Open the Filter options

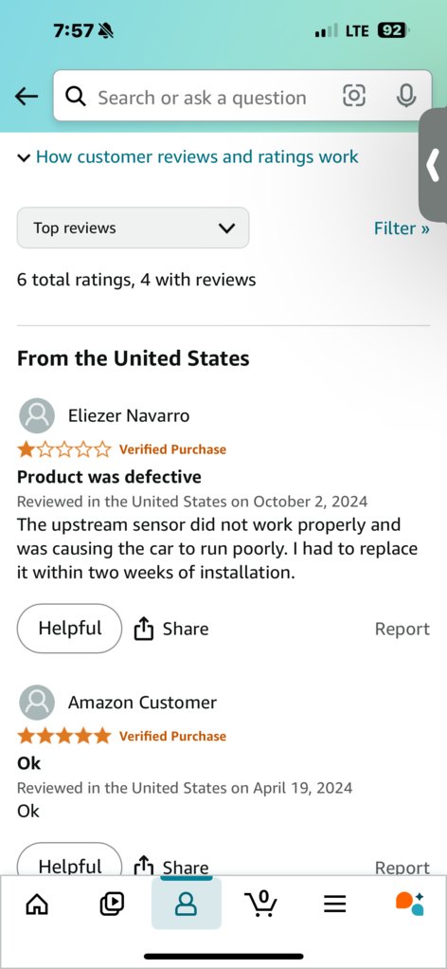(x=402, y=229)
